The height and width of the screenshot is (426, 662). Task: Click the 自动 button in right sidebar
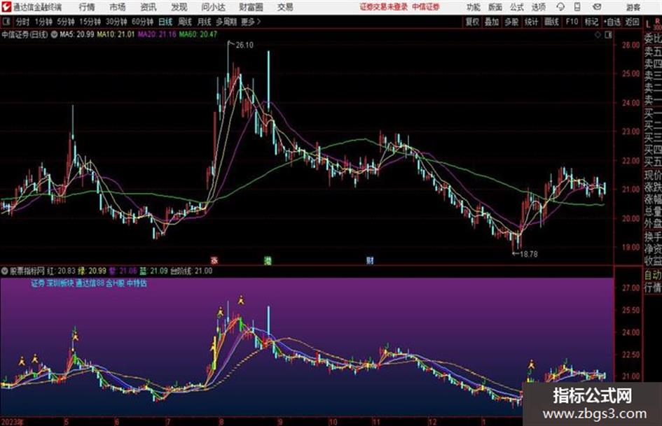652,275
